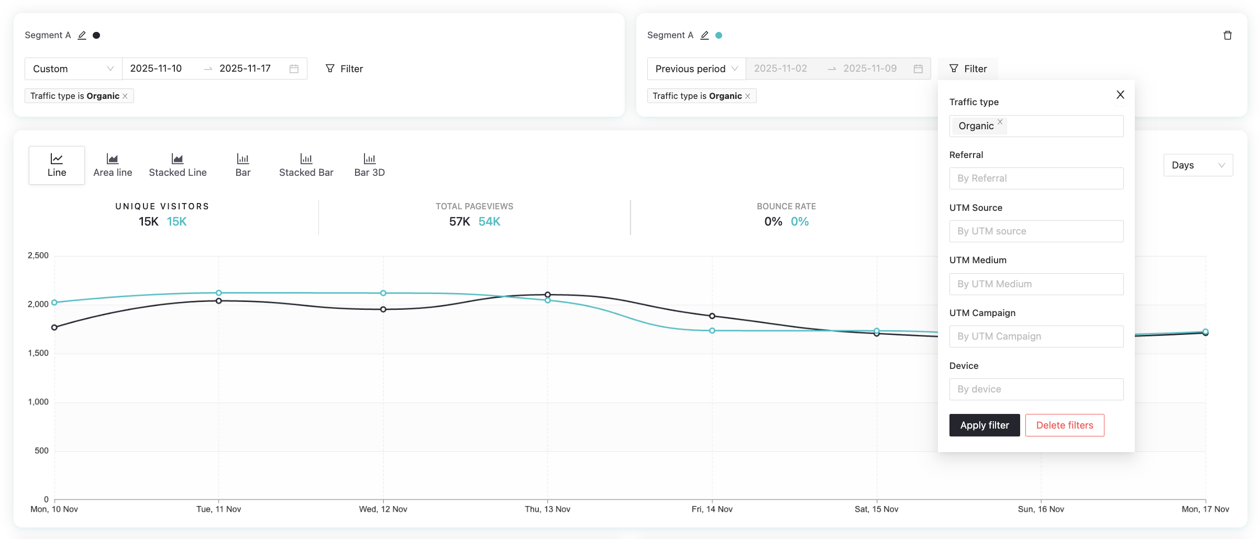Click the By UTM source input field
The image size is (1260, 539).
[1036, 231]
